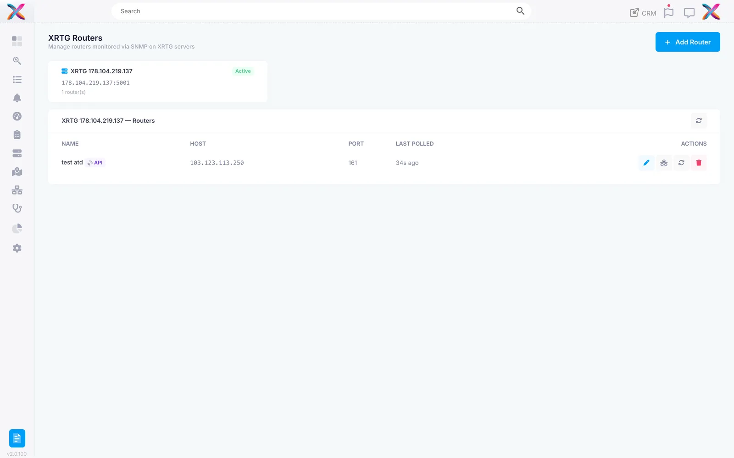
Task: Open the list view sidebar icon
Action: [x=17, y=80]
